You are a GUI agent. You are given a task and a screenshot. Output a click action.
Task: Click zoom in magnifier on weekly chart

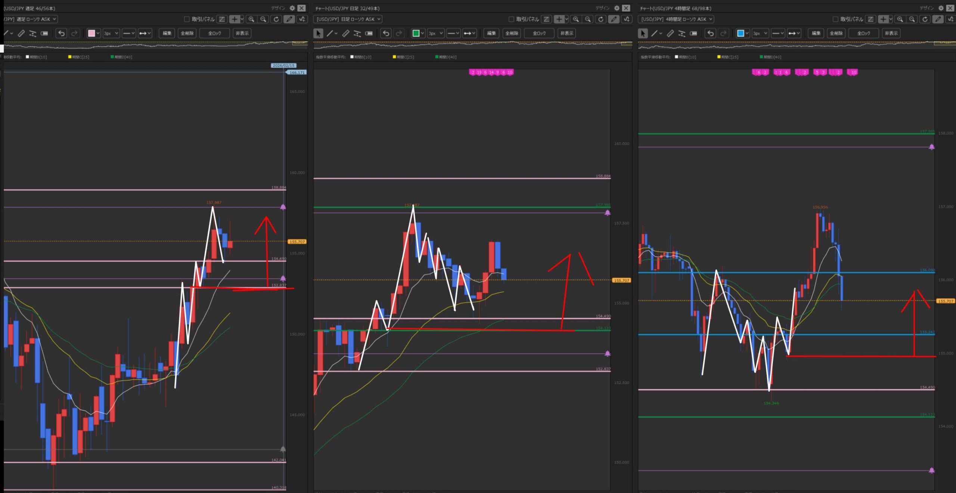tap(251, 19)
